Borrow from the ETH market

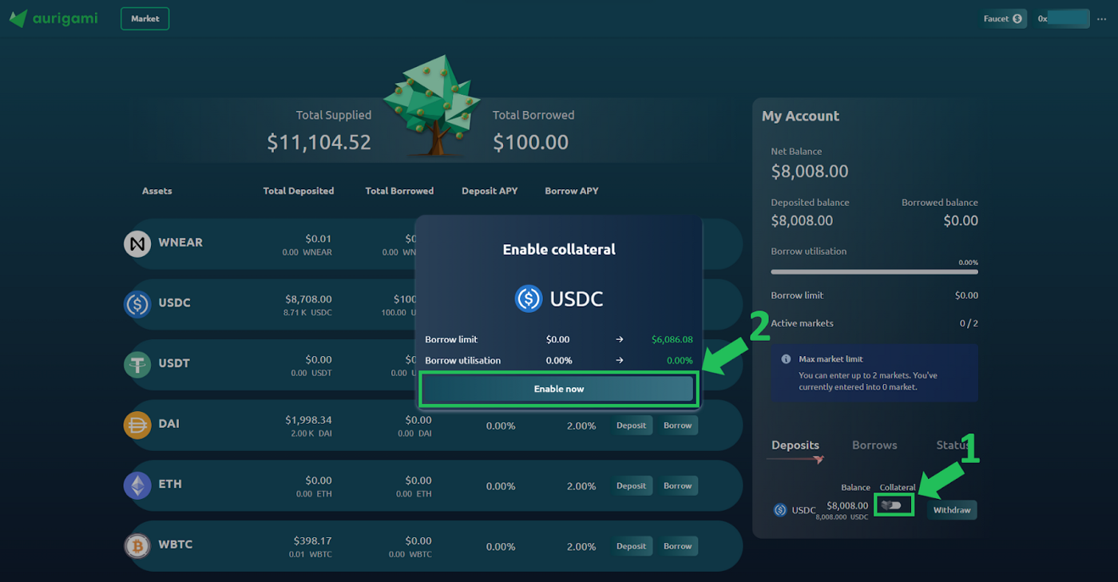pos(677,485)
